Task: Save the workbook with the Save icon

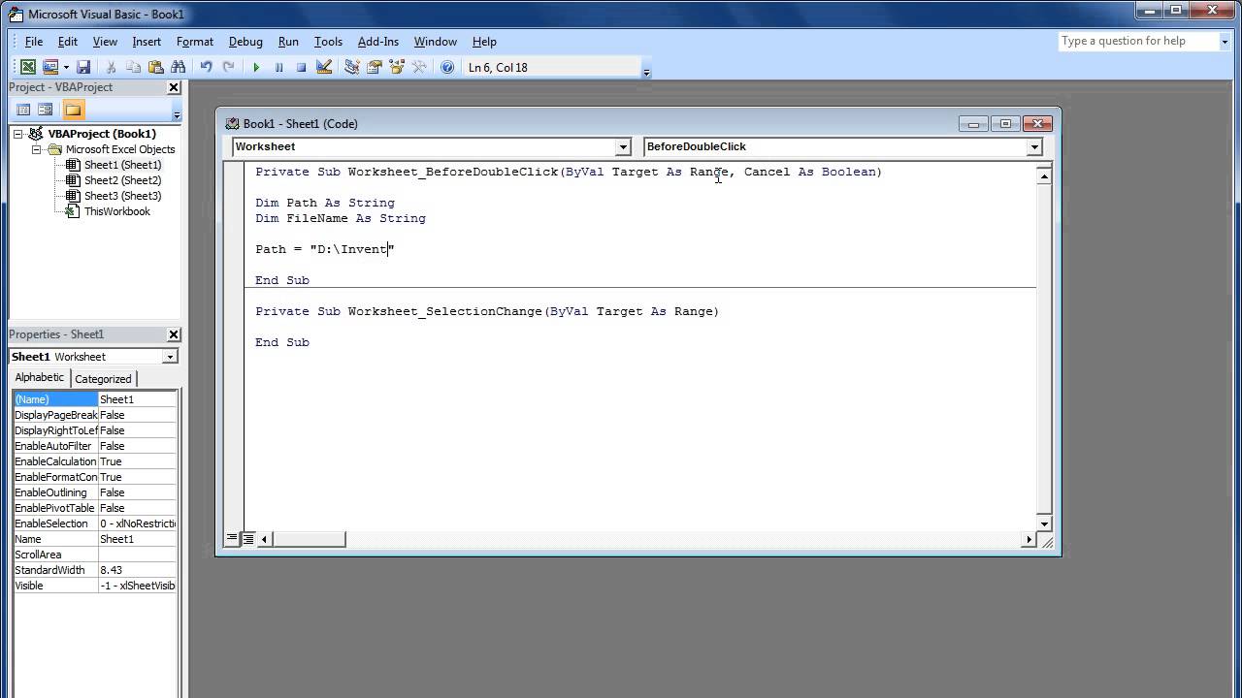Action: tap(83, 67)
